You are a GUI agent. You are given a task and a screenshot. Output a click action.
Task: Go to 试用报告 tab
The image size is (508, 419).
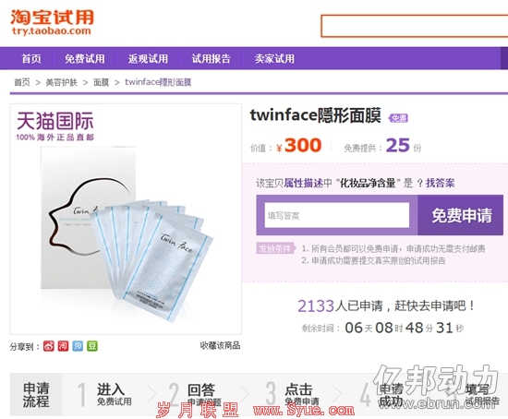212,59
